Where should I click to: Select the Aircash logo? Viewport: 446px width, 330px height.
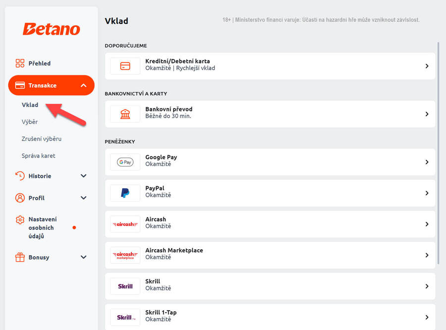click(x=125, y=224)
